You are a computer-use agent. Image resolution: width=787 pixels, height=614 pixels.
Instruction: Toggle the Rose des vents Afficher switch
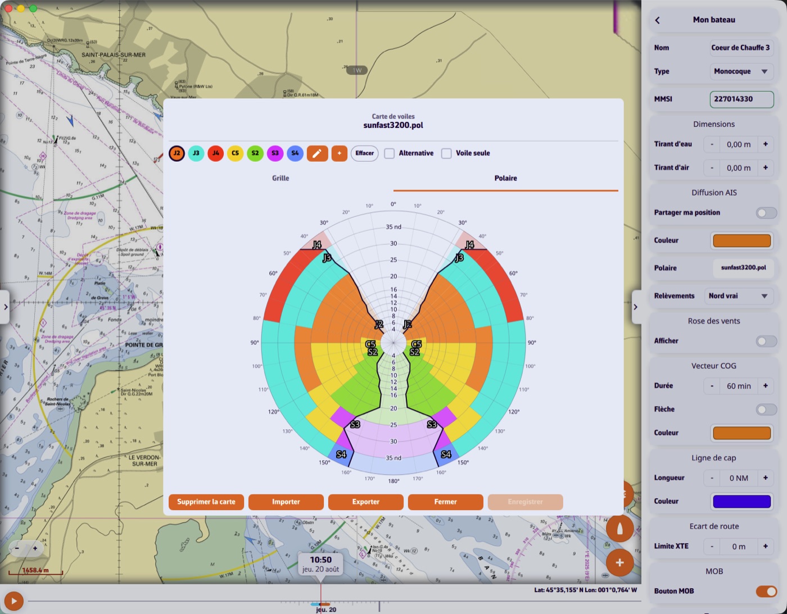click(x=766, y=341)
